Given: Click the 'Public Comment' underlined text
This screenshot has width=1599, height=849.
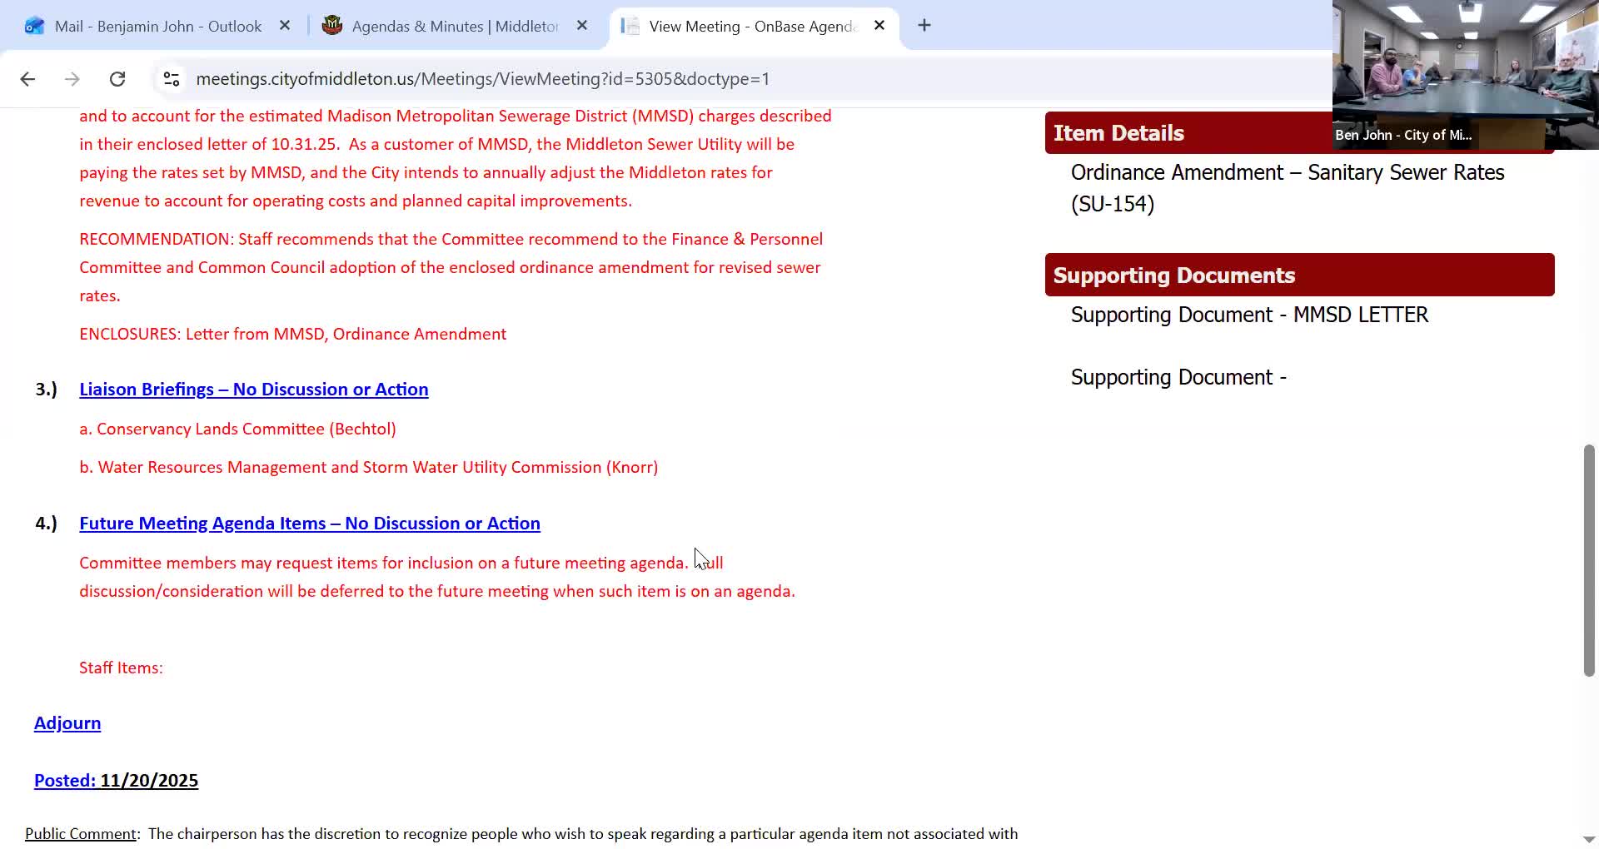Looking at the screenshot, I should click(81, 834).
